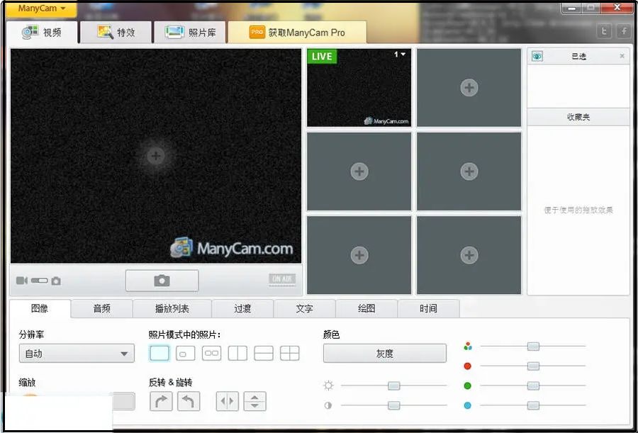The image size is (638, 433).
Task: Open the 分辨率 resolution dropdown showing 自动
Action: pyautogui.click(x=76, y=353)
